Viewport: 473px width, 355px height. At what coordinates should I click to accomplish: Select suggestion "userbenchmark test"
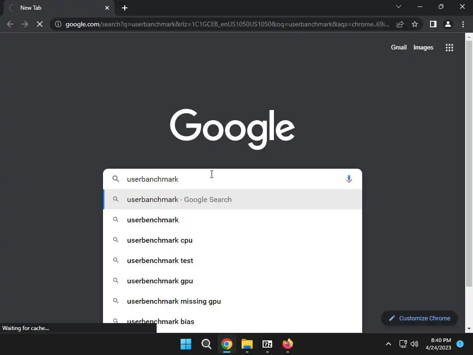[x=233, y=260]
